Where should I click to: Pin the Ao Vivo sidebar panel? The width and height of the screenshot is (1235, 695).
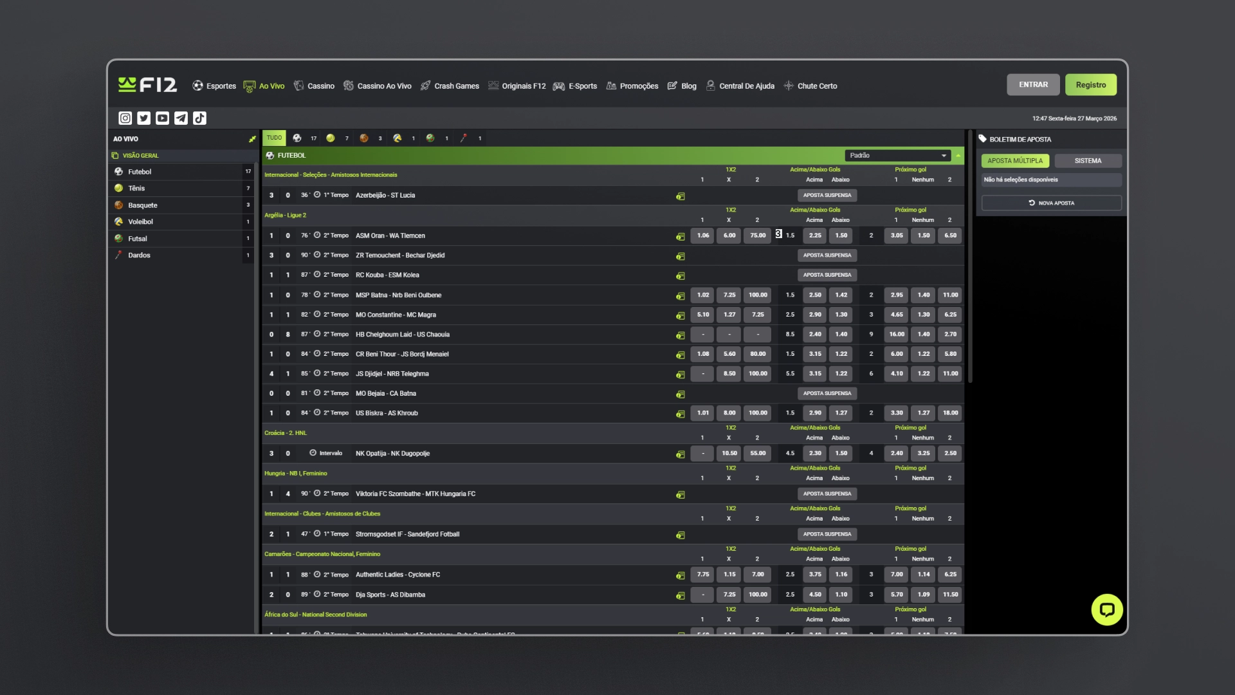click(252, 139)
